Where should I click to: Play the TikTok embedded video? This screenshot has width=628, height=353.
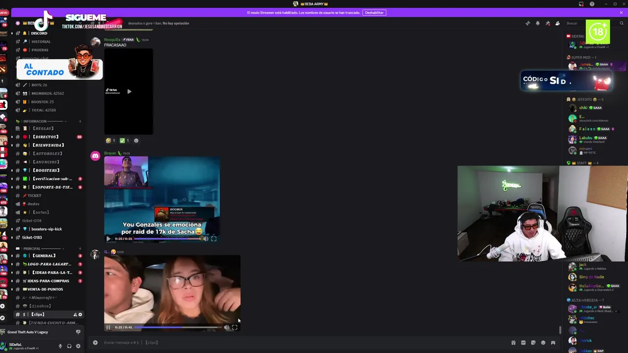(x=129, y=91)
